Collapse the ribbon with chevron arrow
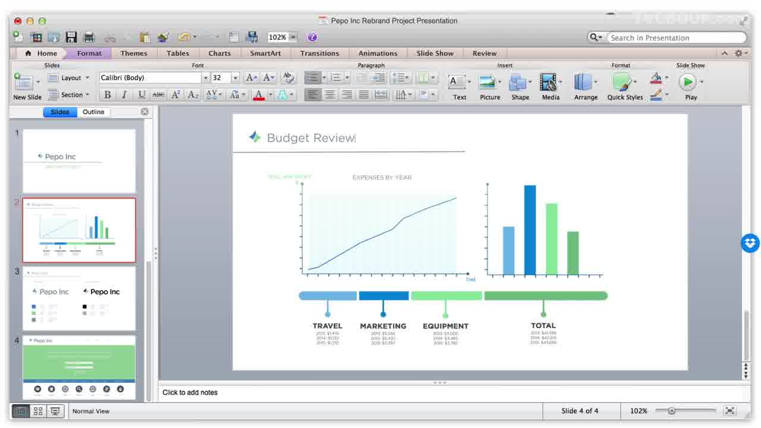Viewport: 761px width, 428px height. pos(724,53)
